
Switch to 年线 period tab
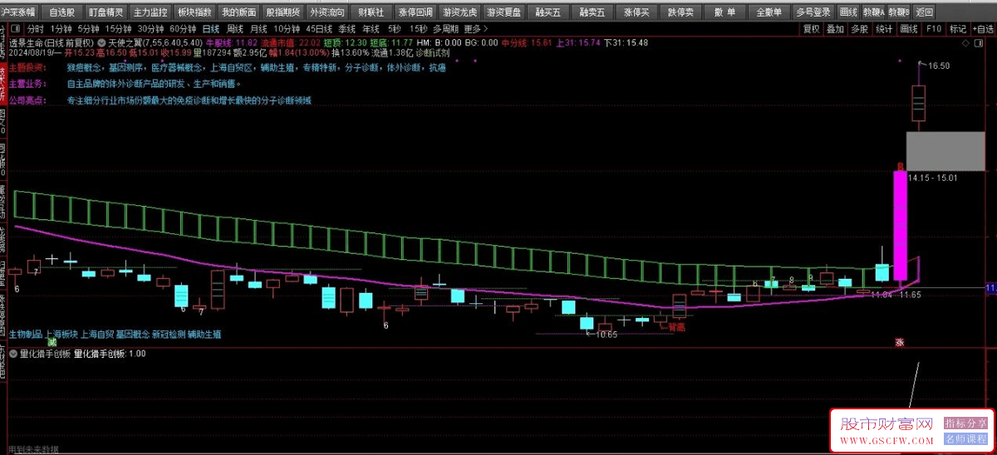pyautogui.click(x=371, y=28)
